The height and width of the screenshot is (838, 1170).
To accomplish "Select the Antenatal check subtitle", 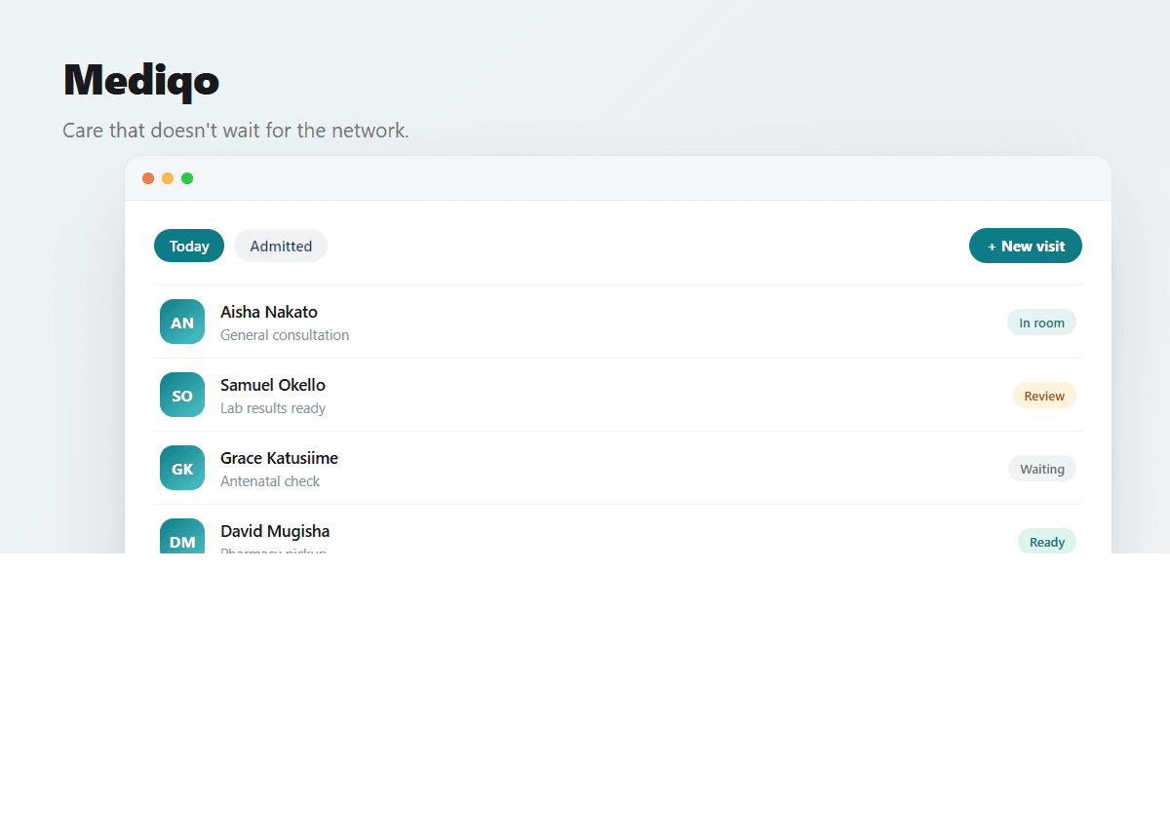I will pyautogui.click(x=270, y=481).
